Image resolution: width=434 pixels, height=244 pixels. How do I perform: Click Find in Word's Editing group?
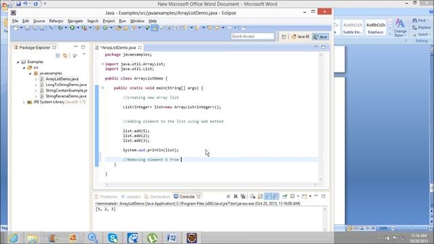pos(420,20)
